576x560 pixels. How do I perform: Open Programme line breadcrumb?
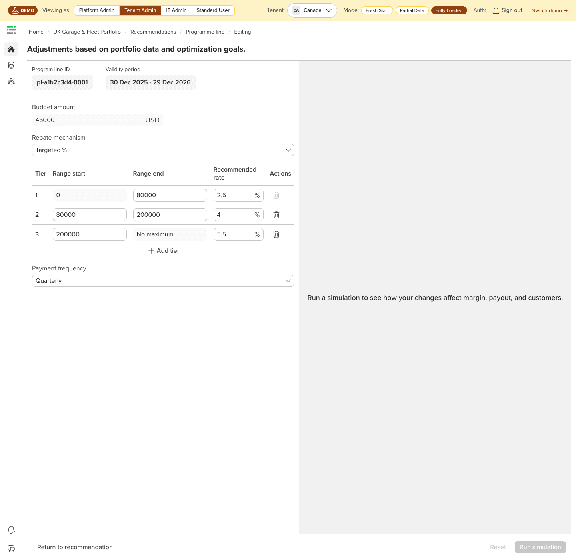(205, 32)
